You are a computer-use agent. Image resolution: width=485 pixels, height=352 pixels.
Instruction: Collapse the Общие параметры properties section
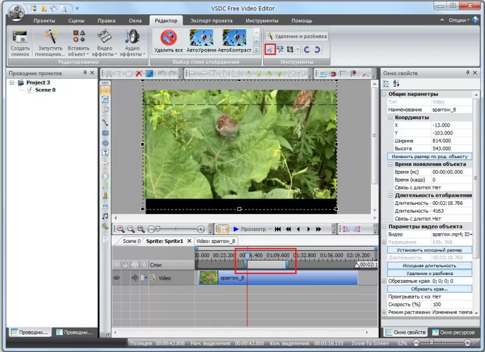[384, 95]
